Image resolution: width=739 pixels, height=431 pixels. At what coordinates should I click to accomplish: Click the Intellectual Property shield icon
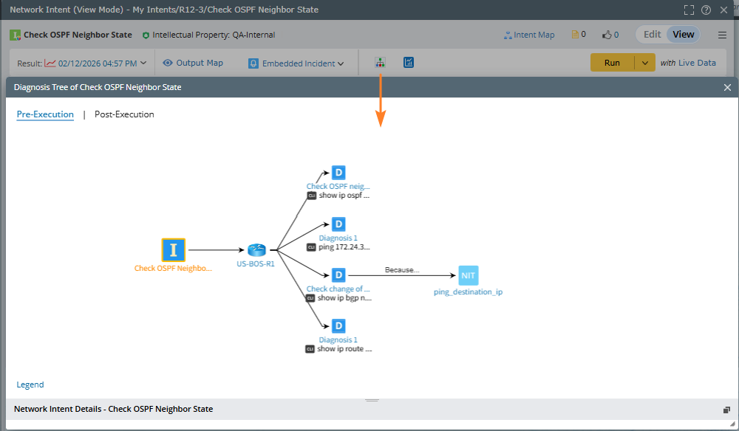146,35
